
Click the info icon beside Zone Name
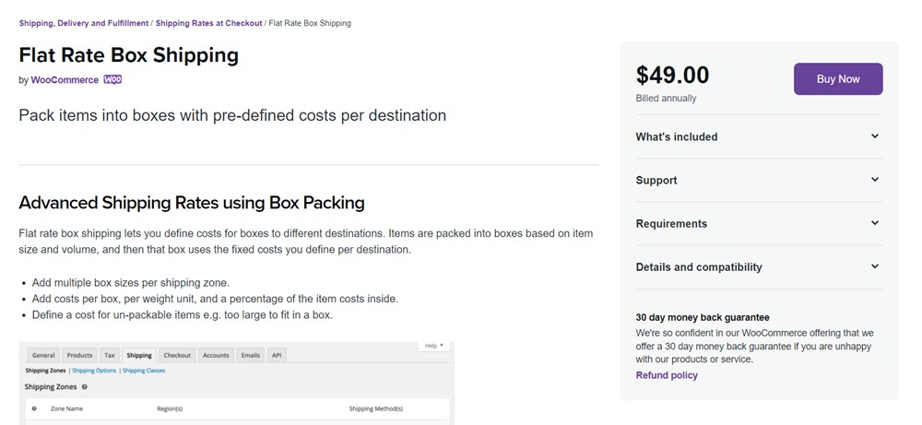click(34, 407)
